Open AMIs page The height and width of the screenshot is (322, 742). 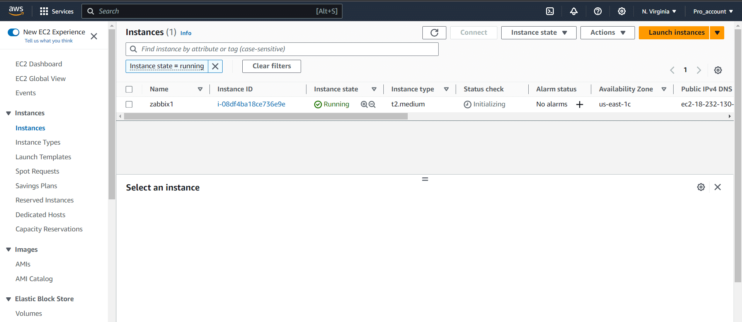[23, 264]
